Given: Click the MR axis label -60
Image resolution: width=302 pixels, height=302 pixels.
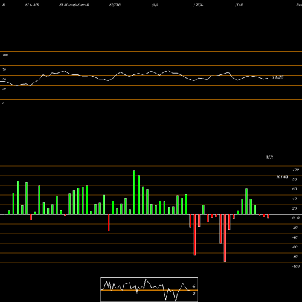Looking at the screenshot, I should (295, 247).
